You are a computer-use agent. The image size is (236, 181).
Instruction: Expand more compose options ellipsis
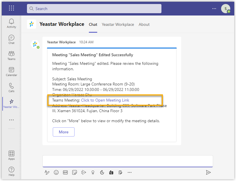(130, 172)
